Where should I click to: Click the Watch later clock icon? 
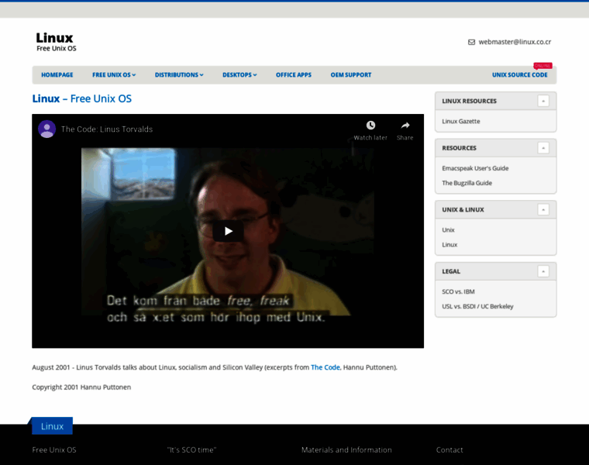click(x=370, y=125)
